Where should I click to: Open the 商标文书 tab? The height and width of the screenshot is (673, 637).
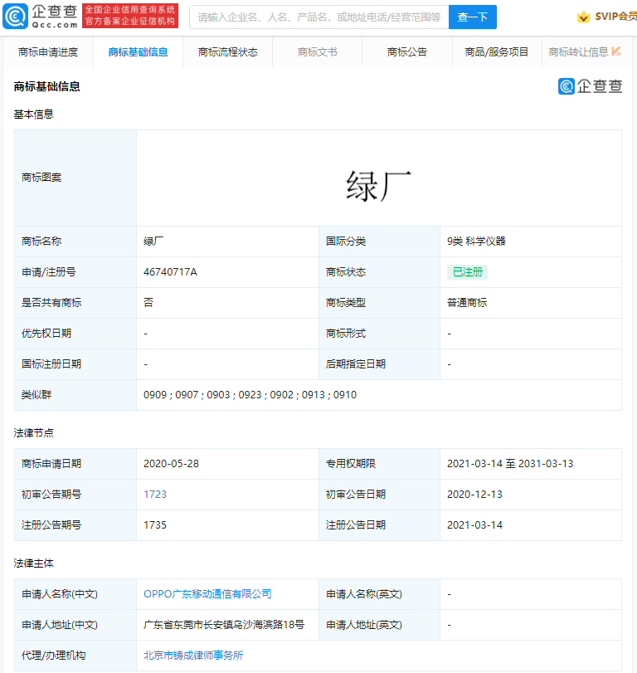[x=317, y=52]
